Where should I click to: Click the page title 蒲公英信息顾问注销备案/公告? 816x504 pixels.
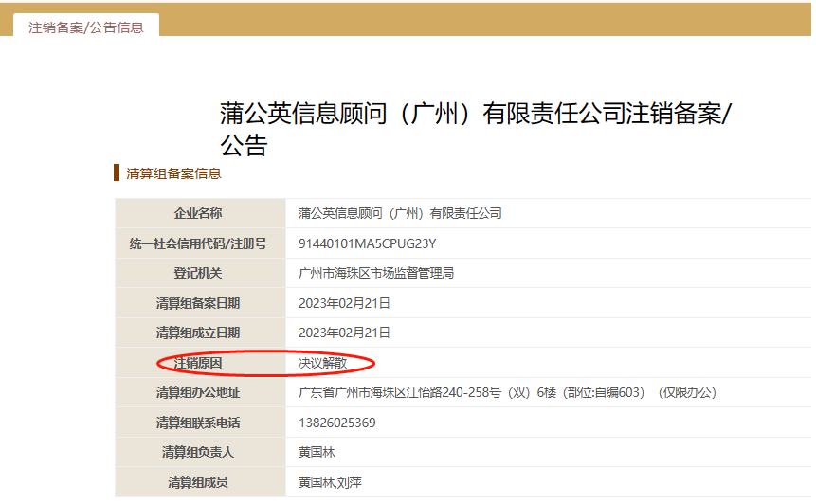(x=477, y=129)
